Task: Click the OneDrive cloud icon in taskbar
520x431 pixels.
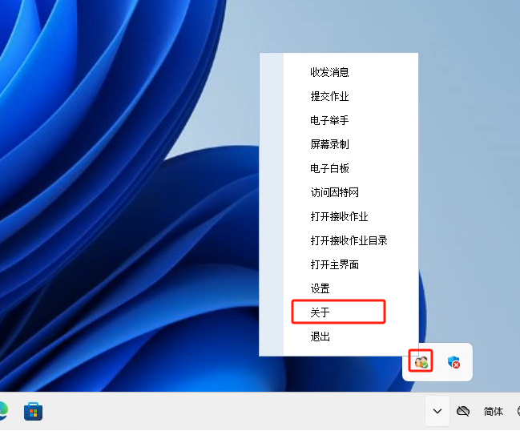Action: (x=462, y=412)
